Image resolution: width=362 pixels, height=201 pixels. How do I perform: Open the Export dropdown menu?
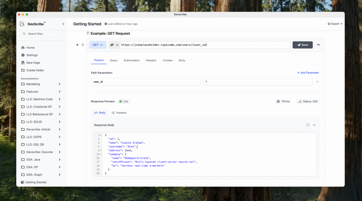pyautogui.click(x=335, y=24)
